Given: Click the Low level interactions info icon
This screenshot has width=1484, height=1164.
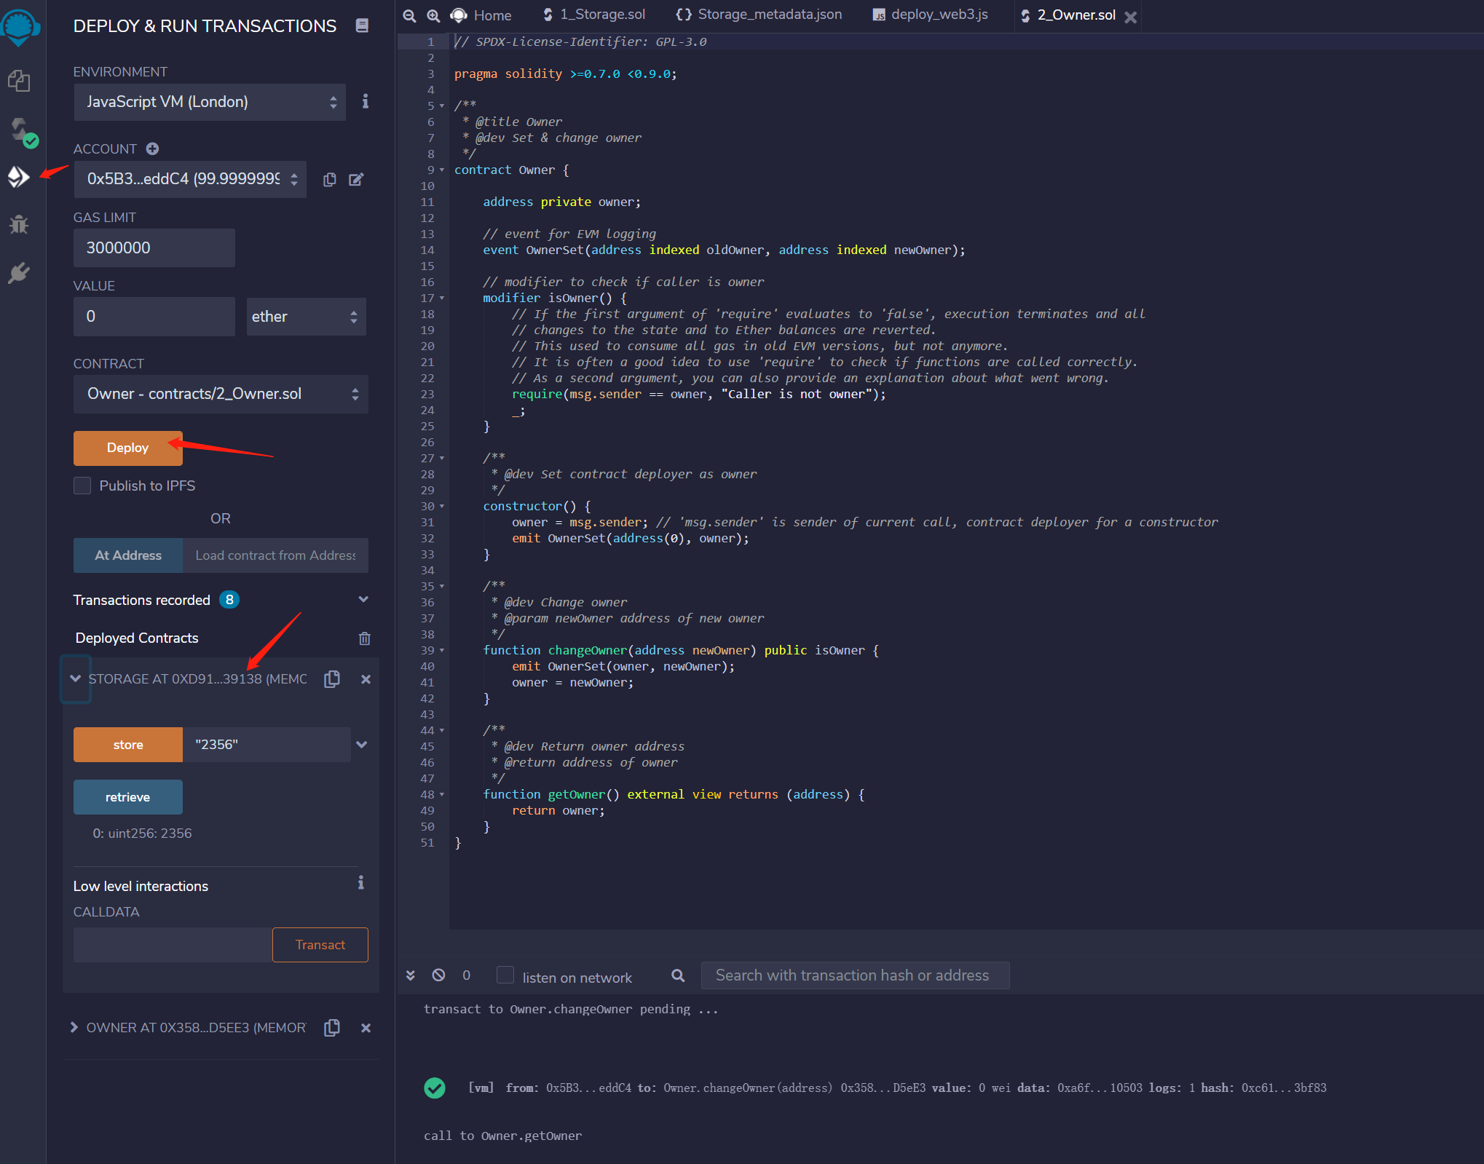Looking at the screenshot, I should pos(360,883).
